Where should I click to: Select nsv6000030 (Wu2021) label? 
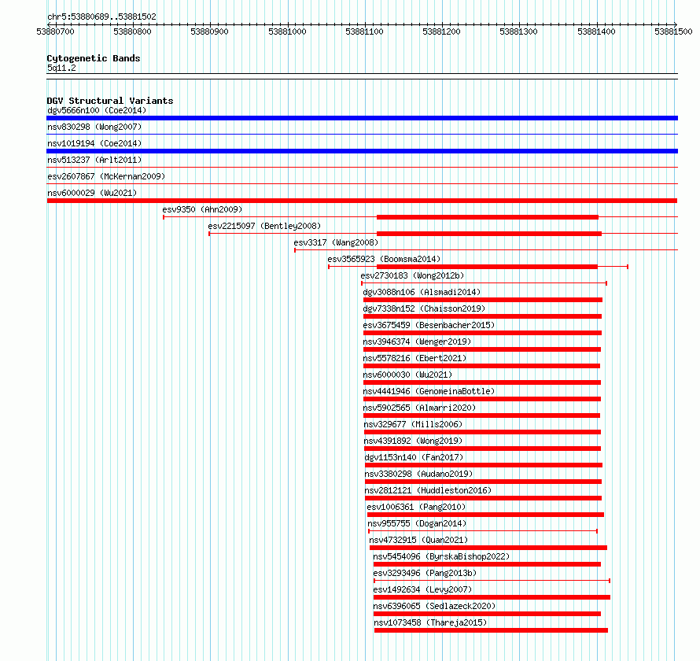[x=407, y=375]
